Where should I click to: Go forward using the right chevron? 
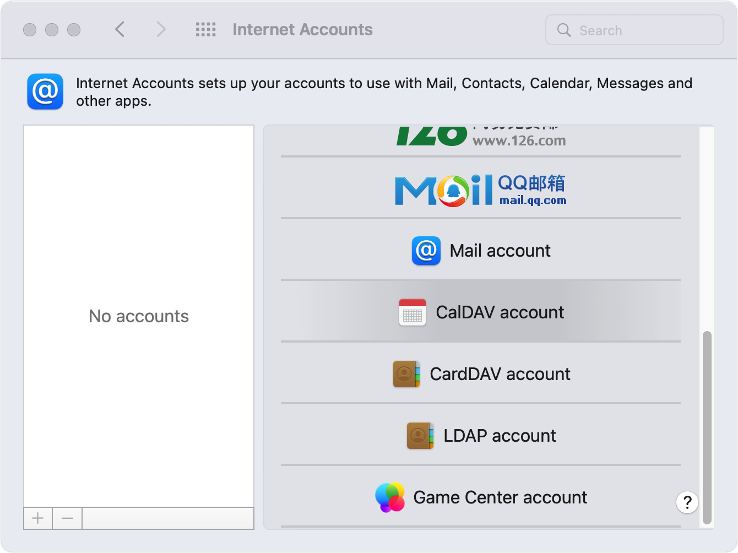coord(161,29)
